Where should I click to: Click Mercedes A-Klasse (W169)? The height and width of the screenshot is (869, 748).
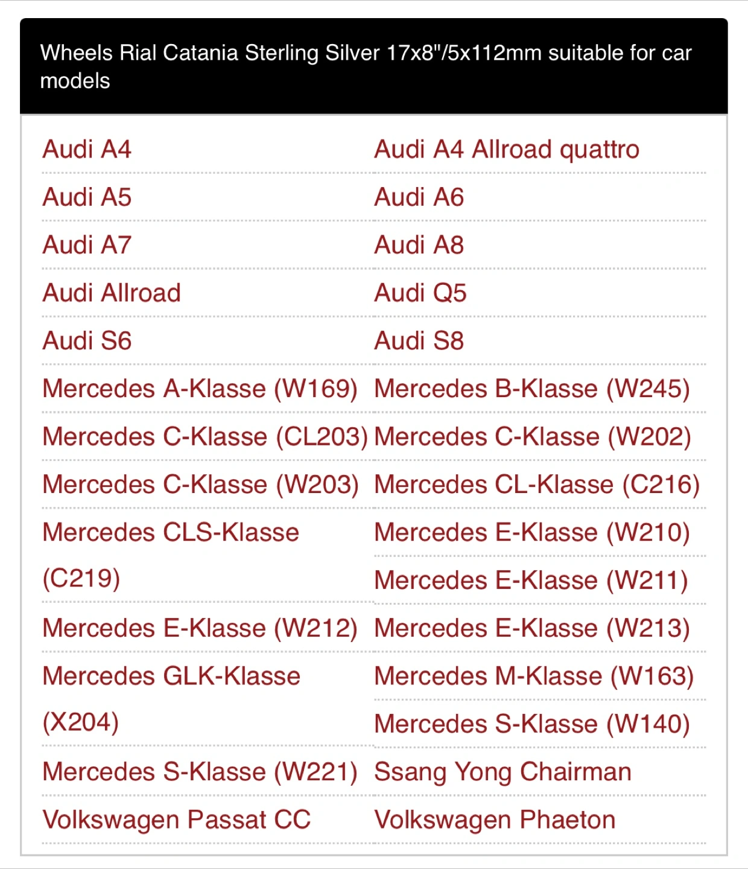(x=200, y=389)
